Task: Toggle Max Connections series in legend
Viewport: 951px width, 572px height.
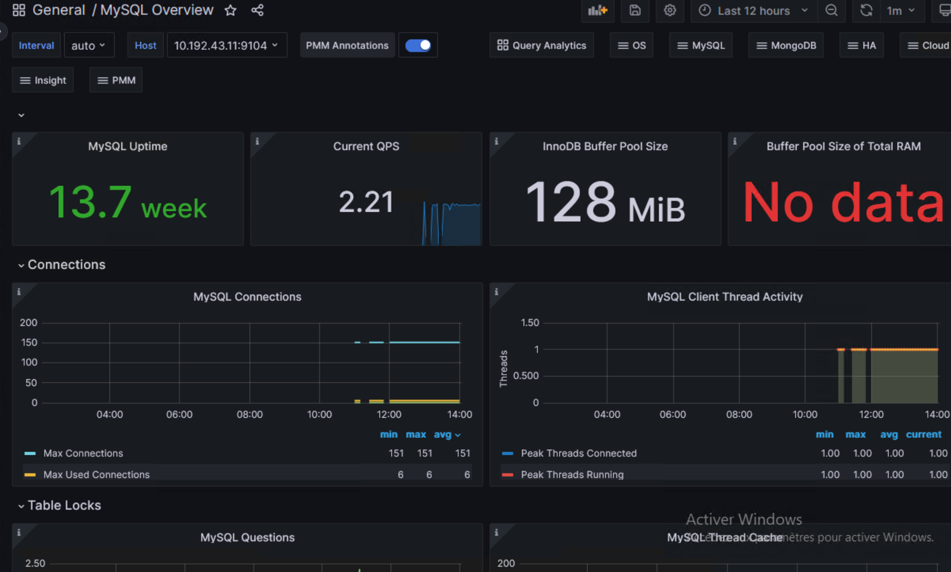Action: tap(83, 453)
